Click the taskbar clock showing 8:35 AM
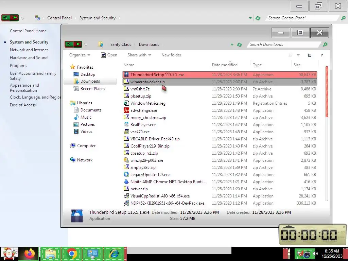348x261 pixels. [x=332, y=254]
